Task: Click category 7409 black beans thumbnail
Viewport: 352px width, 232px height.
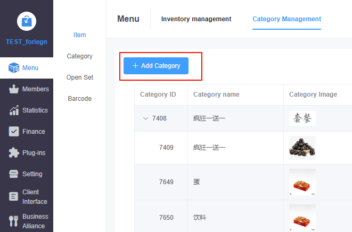Action: tap(302, 148)
